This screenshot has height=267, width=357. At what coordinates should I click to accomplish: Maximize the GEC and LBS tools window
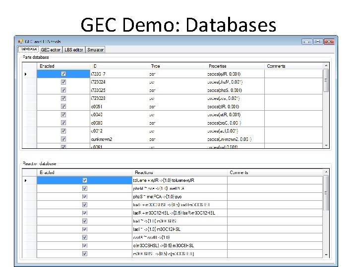[318, 42]
